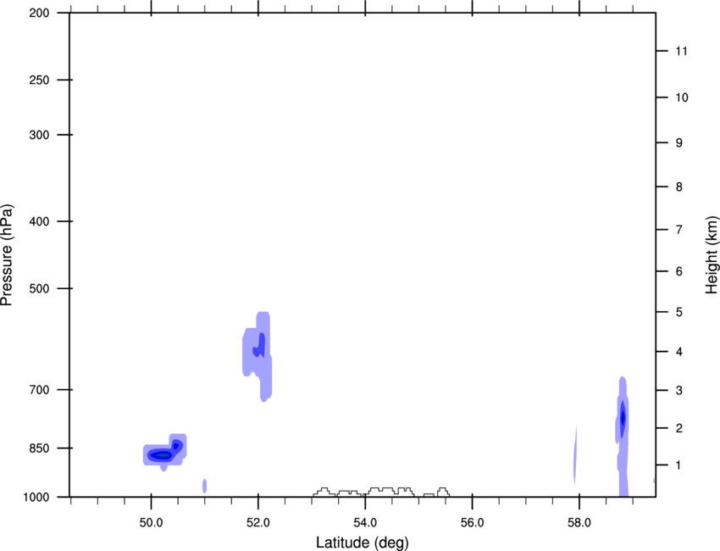This screenshot has height=551, width=720.
Task: Click the 'Height (km)' axis title
Action: pyautogui.click(x=712, y=255)
